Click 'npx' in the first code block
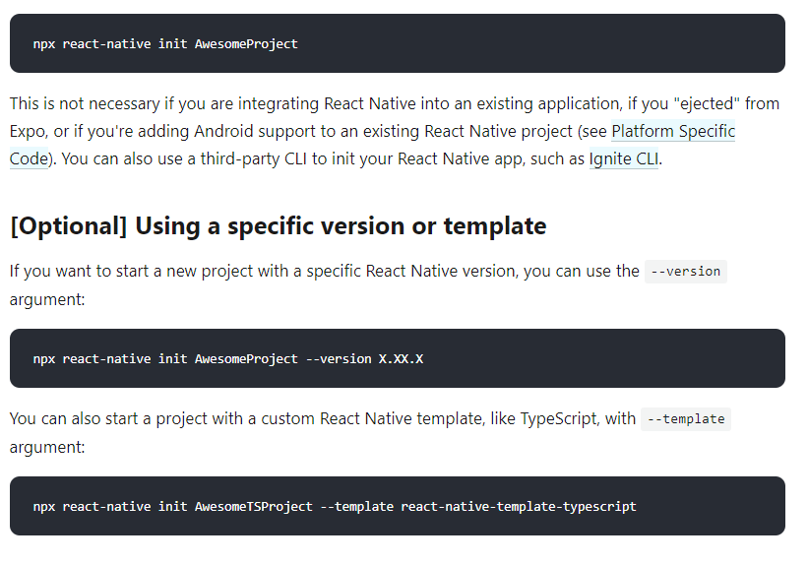This screenshot has width=808, height=564. (x=43, y=43)
